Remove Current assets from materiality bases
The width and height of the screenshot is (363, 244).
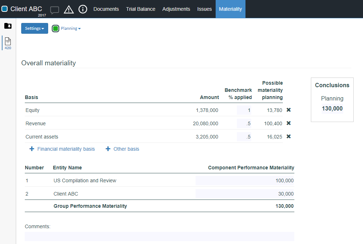point(289,137)
